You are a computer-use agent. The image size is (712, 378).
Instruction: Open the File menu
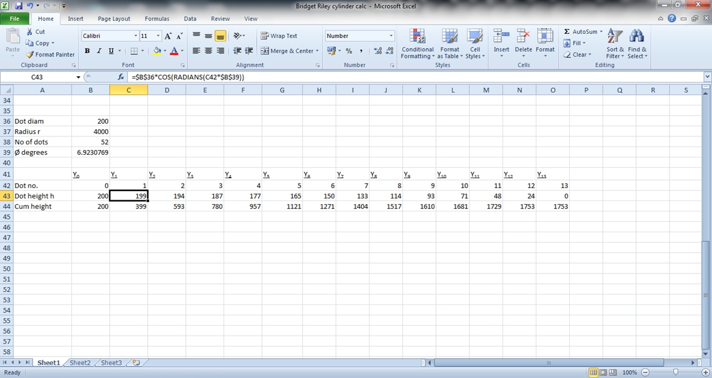[14, 18]
